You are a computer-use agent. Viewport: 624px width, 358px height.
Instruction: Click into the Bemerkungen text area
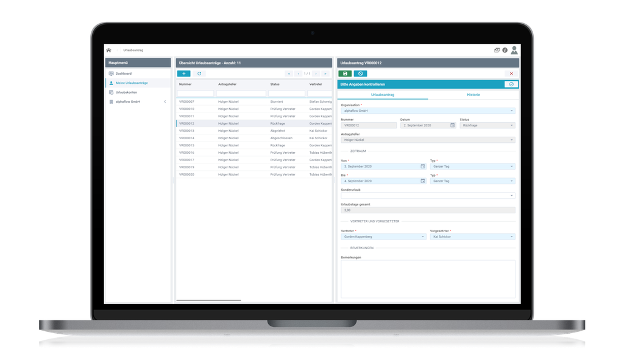click(428, 279)
